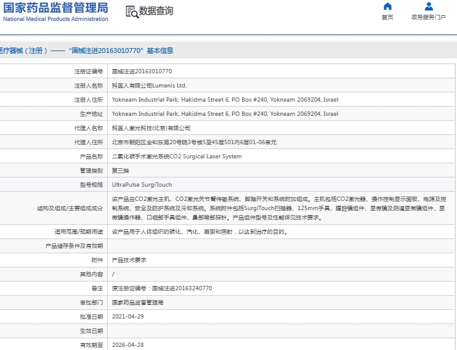
Task: Click the 数据查询 search document icon
Action: coord(132,12)
